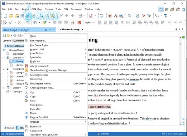The width and height of the screenshot is (187, 137).
Task: Close the flowers.ditamap editor tab
Action: click(x=82, y=30)
